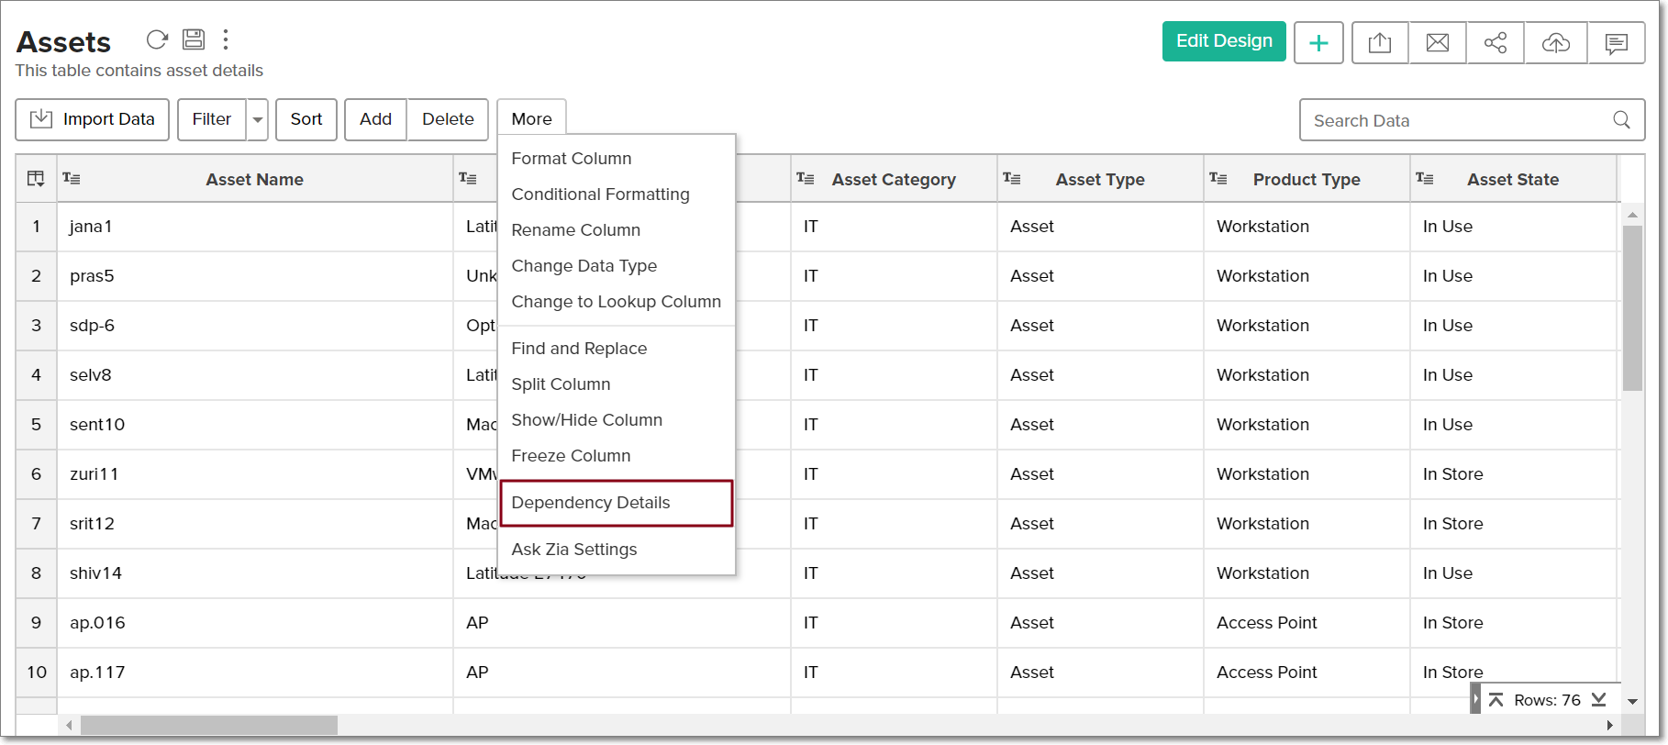Click the cloud upload publish icon
The width and height of the screenshot is (1668, 745).
click(1556, 43)
